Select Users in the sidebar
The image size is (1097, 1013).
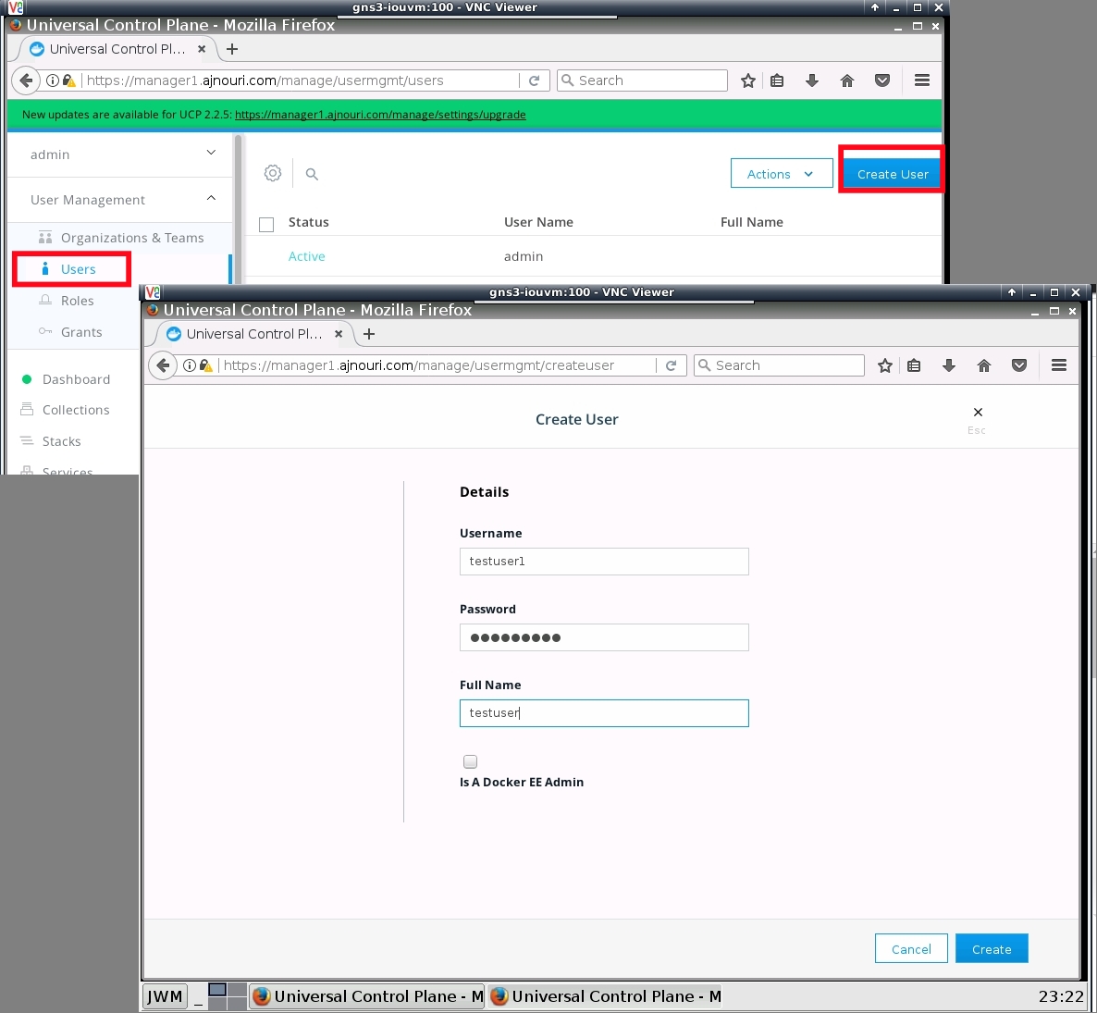click(78, 269)
